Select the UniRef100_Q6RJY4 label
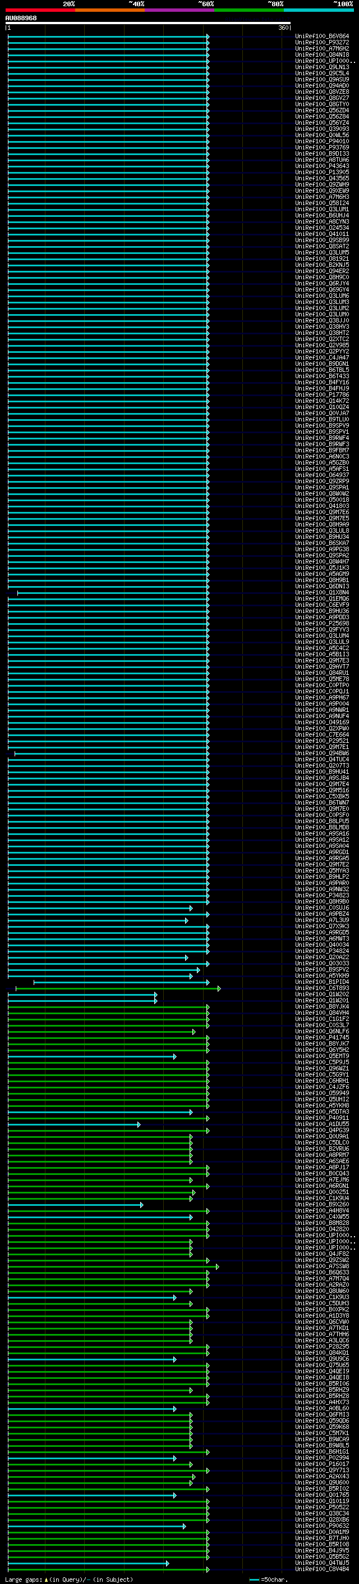 click(x=322, y=283)
